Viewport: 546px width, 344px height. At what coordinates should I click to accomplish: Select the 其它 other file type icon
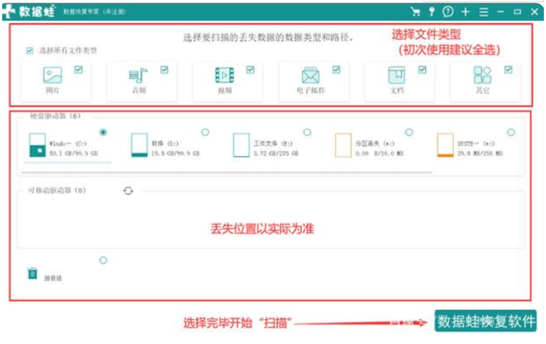[x=483, y=75]
